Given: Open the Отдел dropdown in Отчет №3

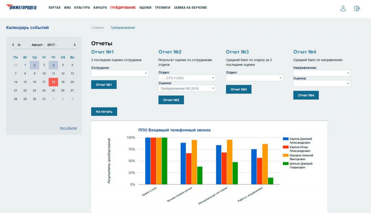Looking at the screenshot, I should (254, 78).
